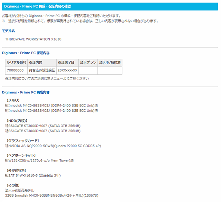Click the '保証内容' column header
221x202 pixels.
(42, 63)
